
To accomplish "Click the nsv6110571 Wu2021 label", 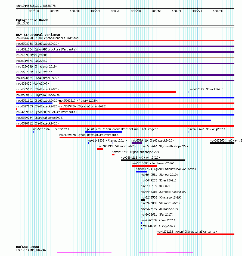I will [32, 61].
